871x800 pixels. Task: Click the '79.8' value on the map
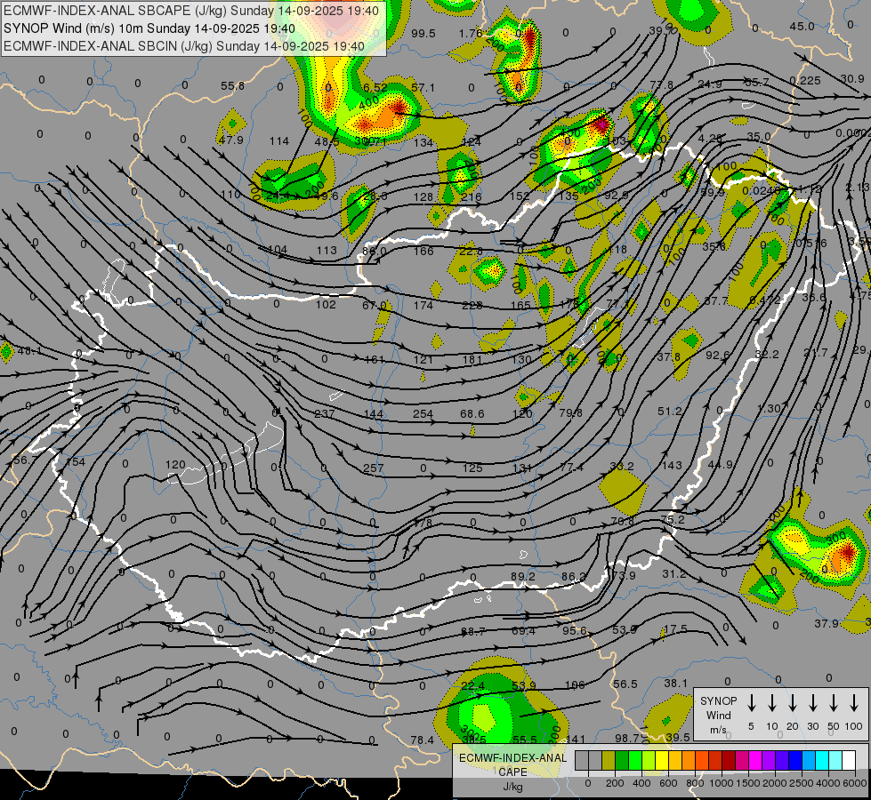click(x=570, y=412)
